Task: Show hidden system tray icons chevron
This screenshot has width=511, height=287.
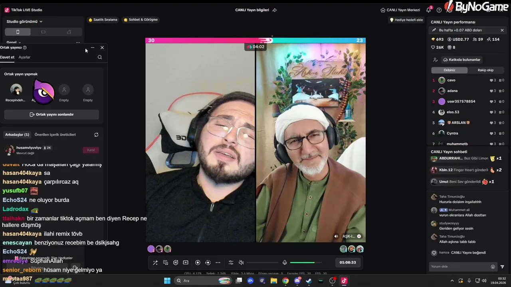Action: 452,281
